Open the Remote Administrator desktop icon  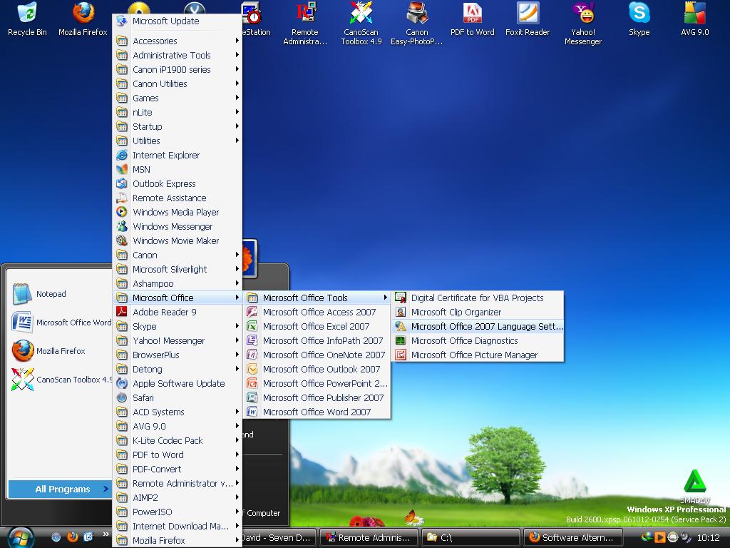(x=305, y=24)
